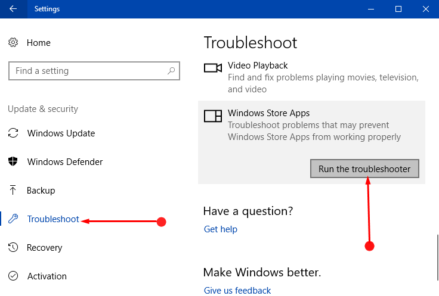Viewport: 439px width, 296px height.
Task: Click the back arrow in title bar
Action: pyautogui.click(x=13, y=9)
